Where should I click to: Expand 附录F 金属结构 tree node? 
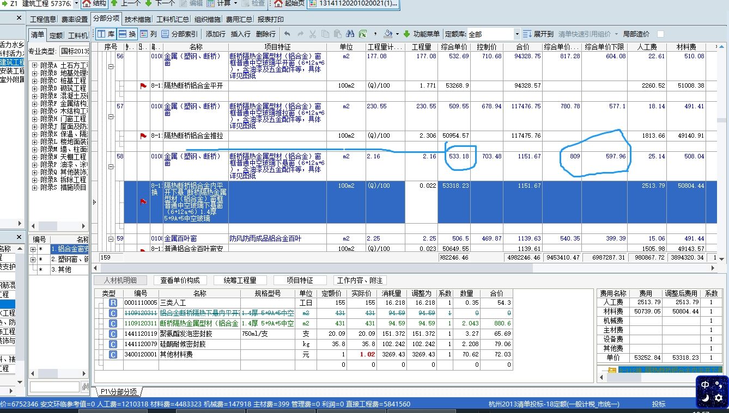pyautogui.click(x=34, y=103)
